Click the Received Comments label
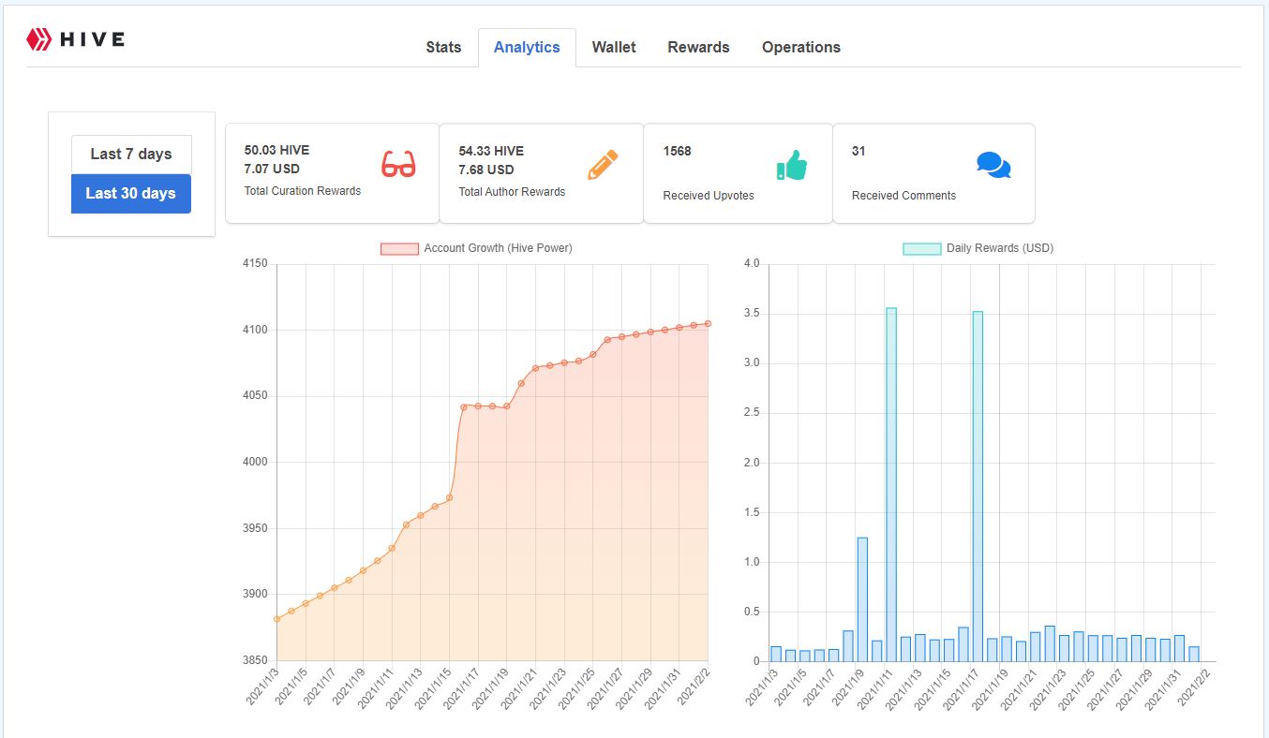The image size is (1269, 738). [x=903, y=196]
